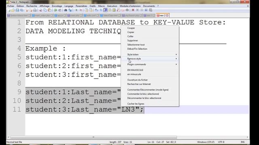Viewport: 259px width, 145px height.
Task: Toggle the highlighted indent guide icon
Action: click(105, 10)
